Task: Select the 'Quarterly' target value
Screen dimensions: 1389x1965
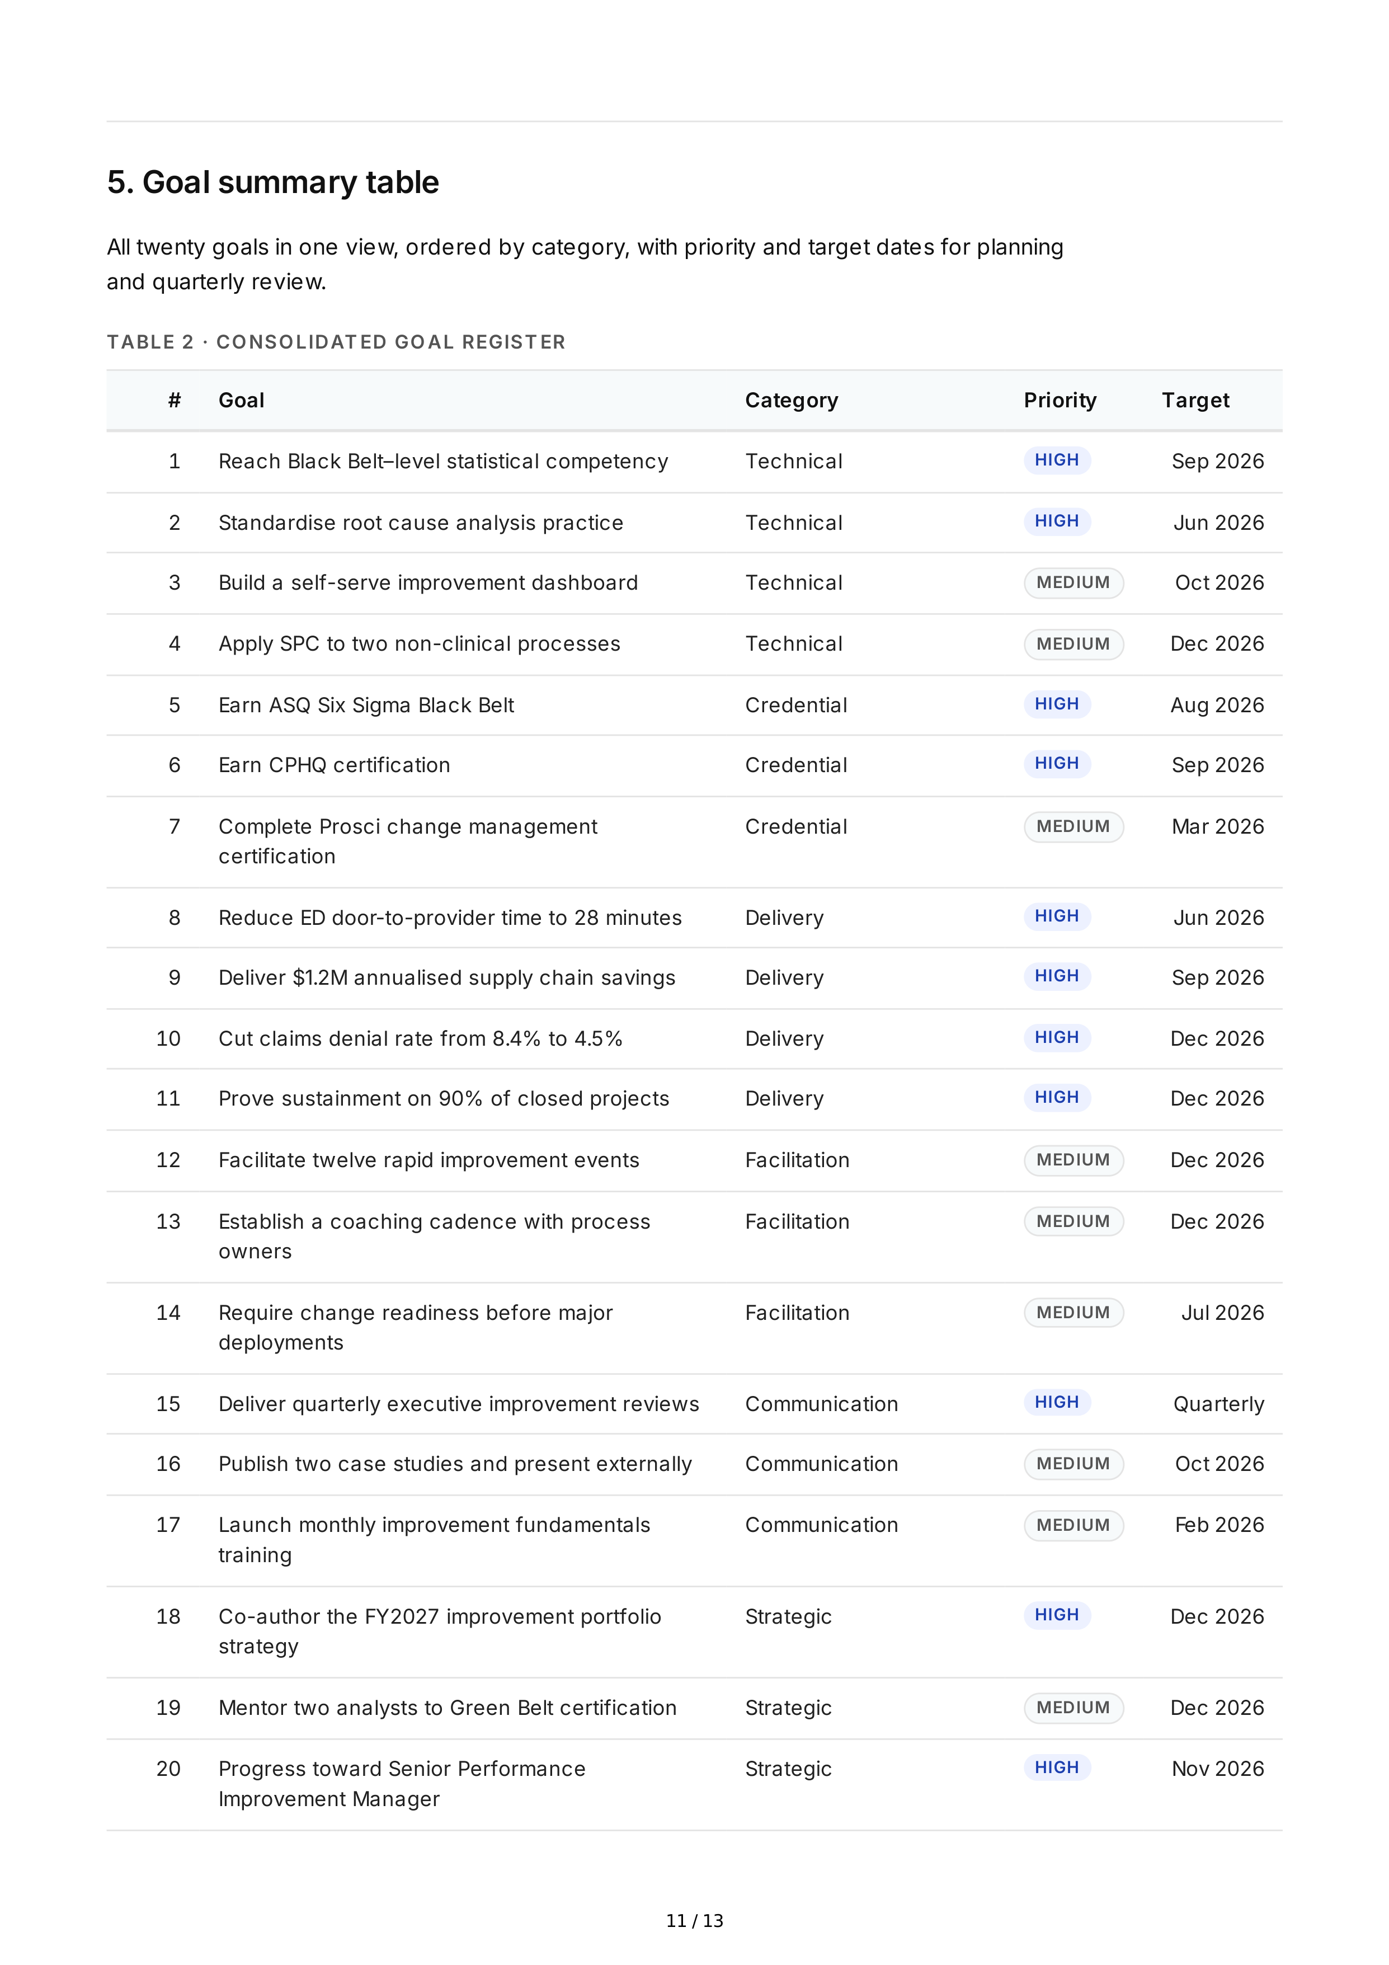Action: pos(1218,1404)
